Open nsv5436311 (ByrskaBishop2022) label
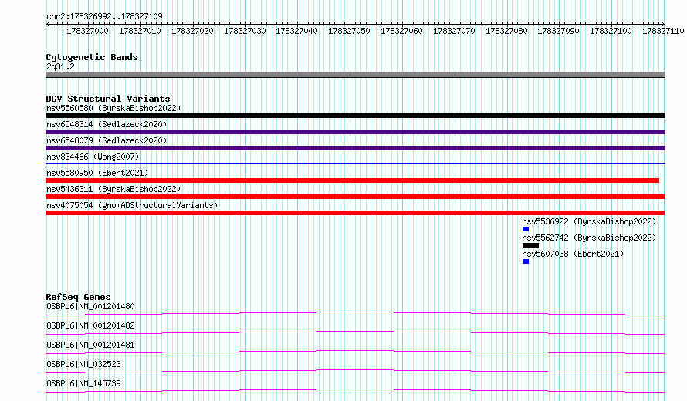The height and width of the screenshot is (401, 687). pyautogui.click(x=113, y=189)
